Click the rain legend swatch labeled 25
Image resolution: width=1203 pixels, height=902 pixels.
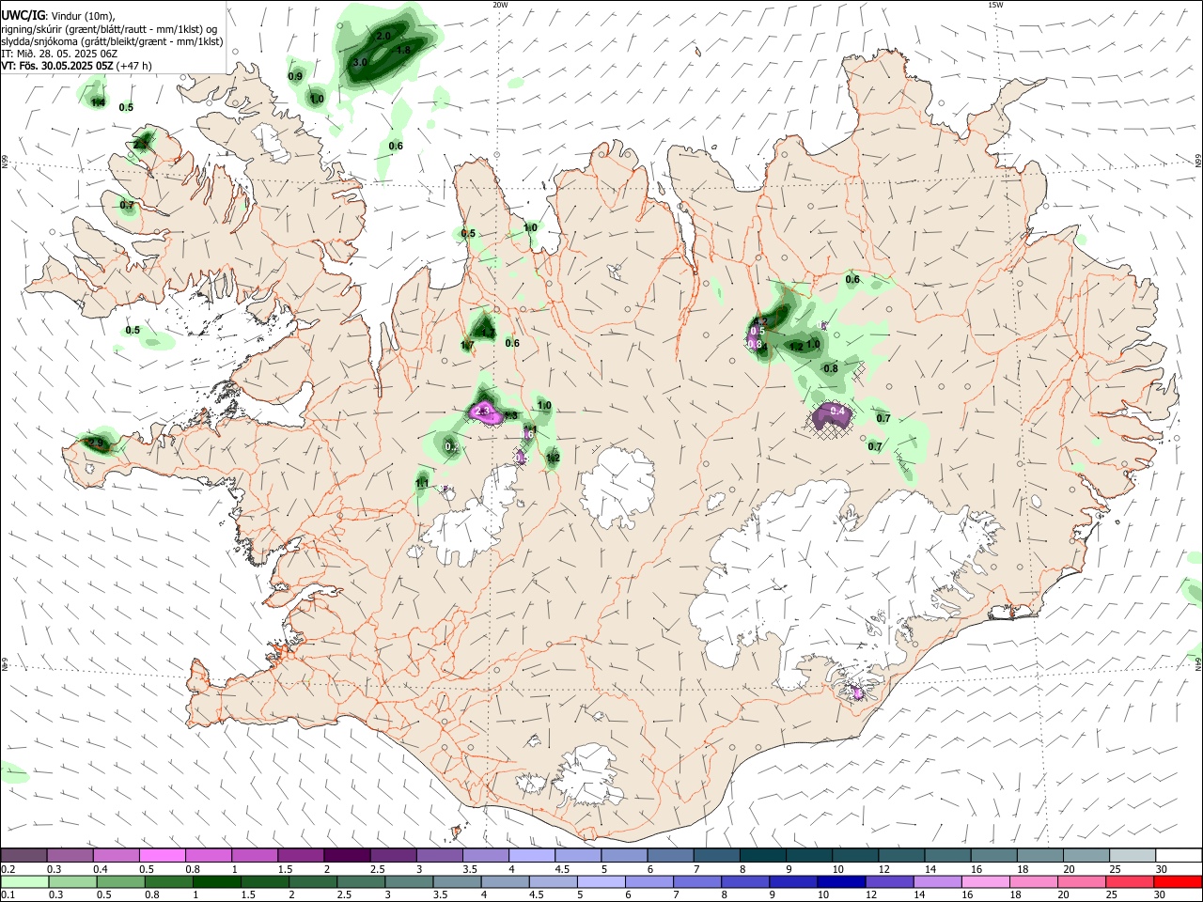[x=1129, y=881]
